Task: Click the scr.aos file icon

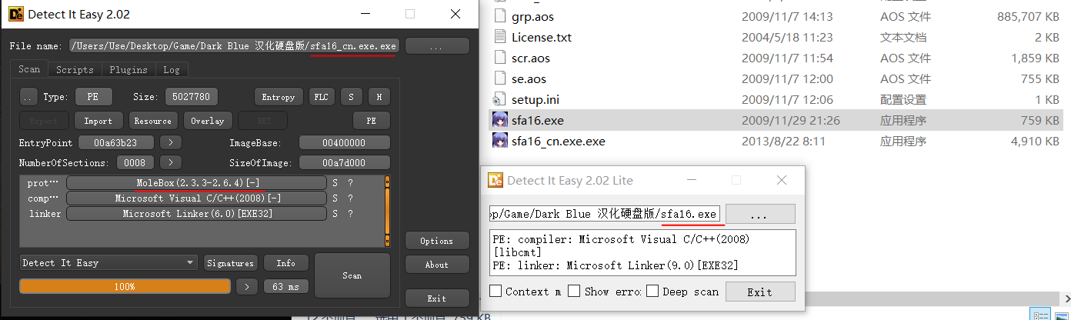Action: coord(500,58)
